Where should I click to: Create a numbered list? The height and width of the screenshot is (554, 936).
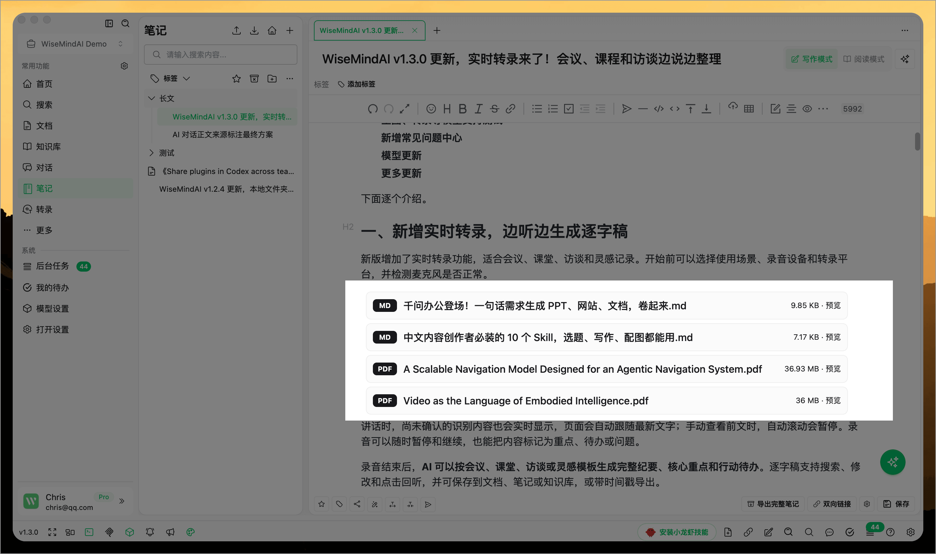(553, 109)
